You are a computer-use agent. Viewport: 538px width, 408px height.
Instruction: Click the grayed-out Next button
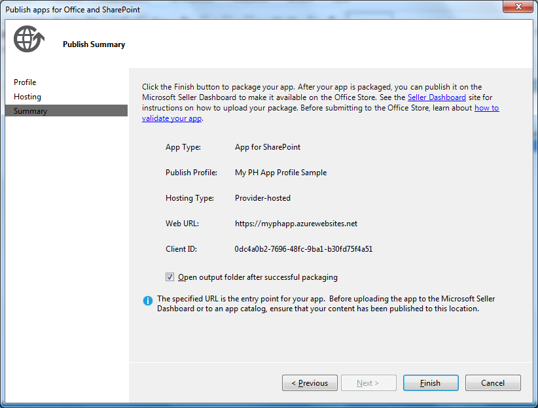pyautogui.click(x=368, y=382)
